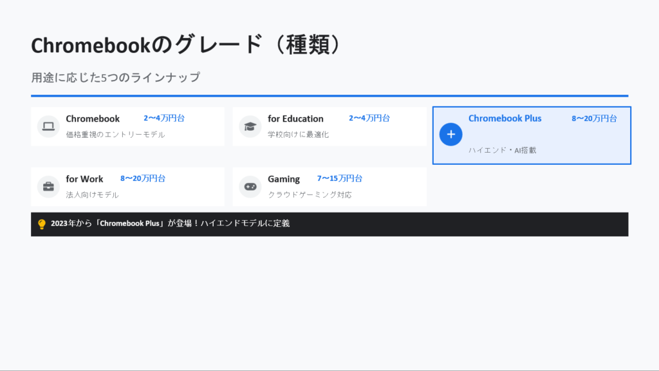This screenshot has width=659, height=371.
Task: Click '価格重視のエントリーモデル' description text
Action: (115, 135)
